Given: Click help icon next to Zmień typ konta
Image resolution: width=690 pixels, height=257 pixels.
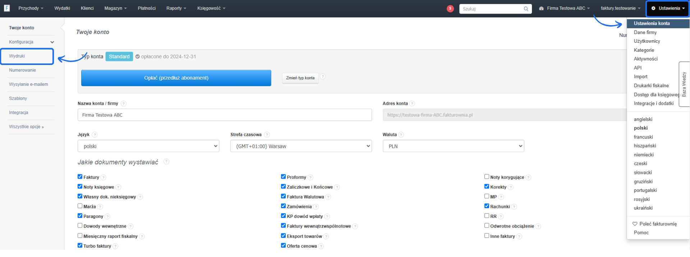Looking at the screenshot, I should coord(323,77).
